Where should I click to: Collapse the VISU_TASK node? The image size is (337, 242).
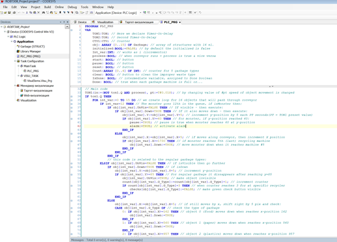18,76
